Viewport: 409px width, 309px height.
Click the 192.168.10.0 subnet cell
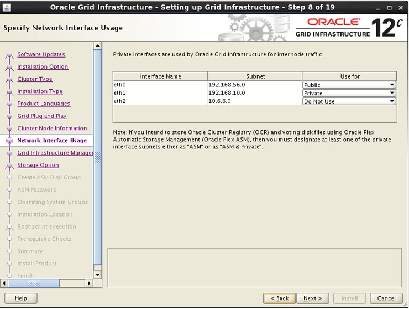255,93
